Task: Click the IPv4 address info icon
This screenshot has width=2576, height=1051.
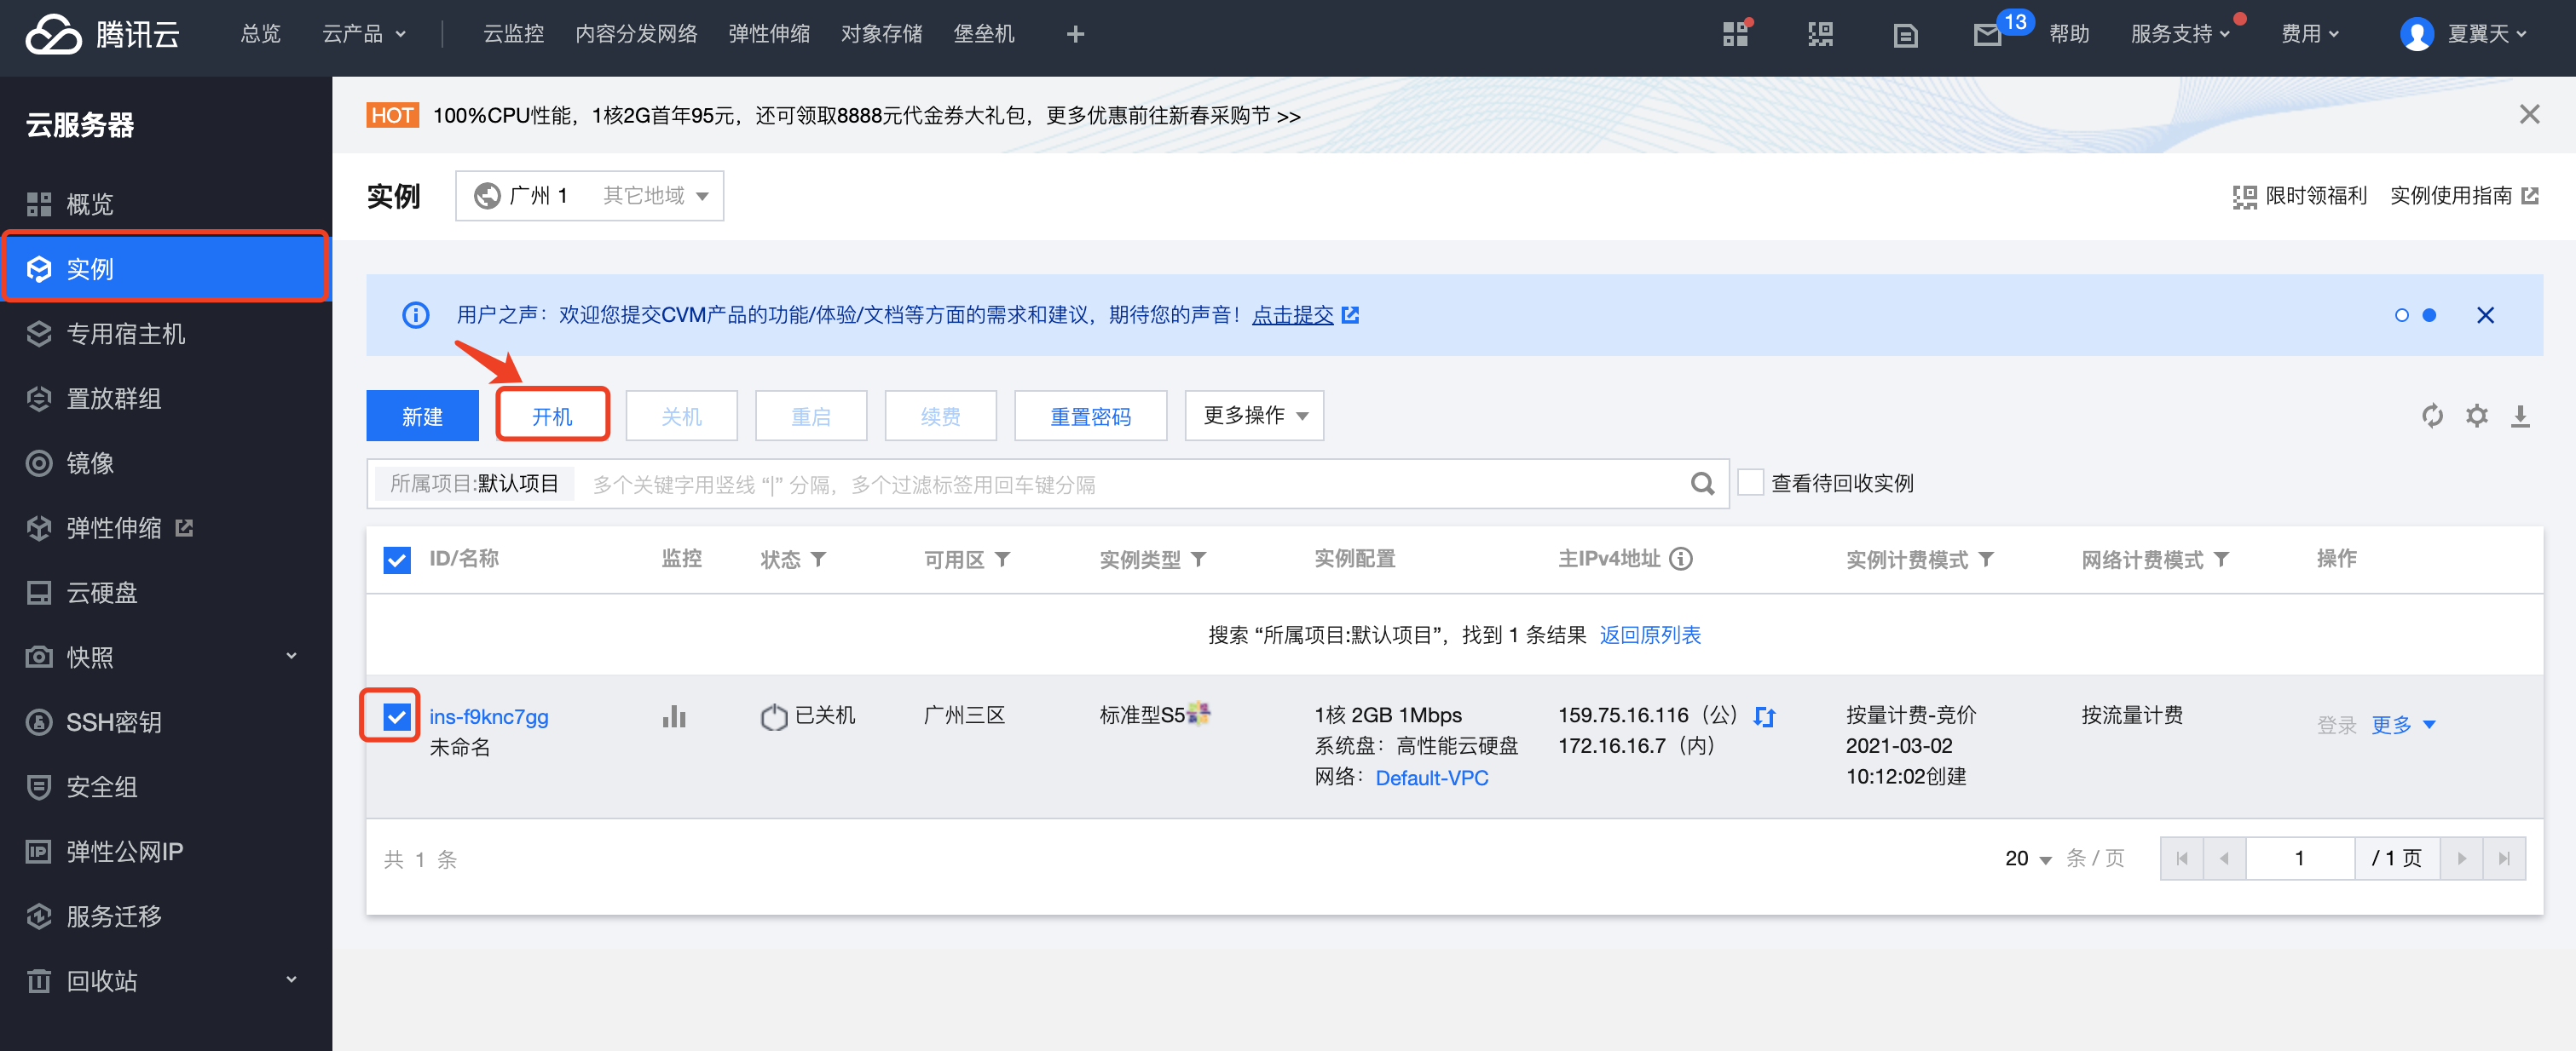Action: pyautogui.click(x=1681, y=559)
